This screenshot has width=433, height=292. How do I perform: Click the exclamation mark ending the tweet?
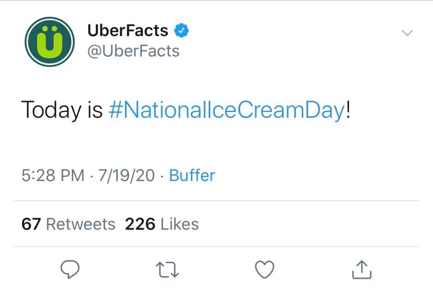tap(348, 111)
